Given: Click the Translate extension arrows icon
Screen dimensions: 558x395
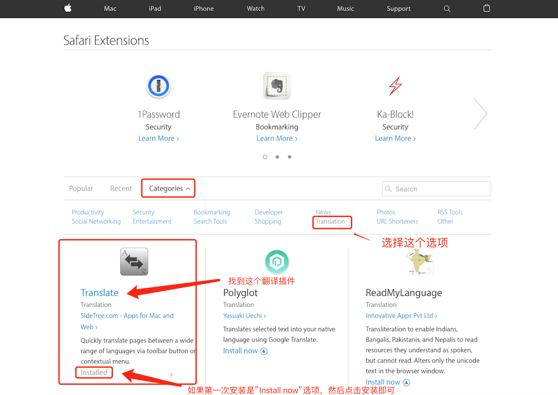Looking at the screenshot, I should (134, 262).
